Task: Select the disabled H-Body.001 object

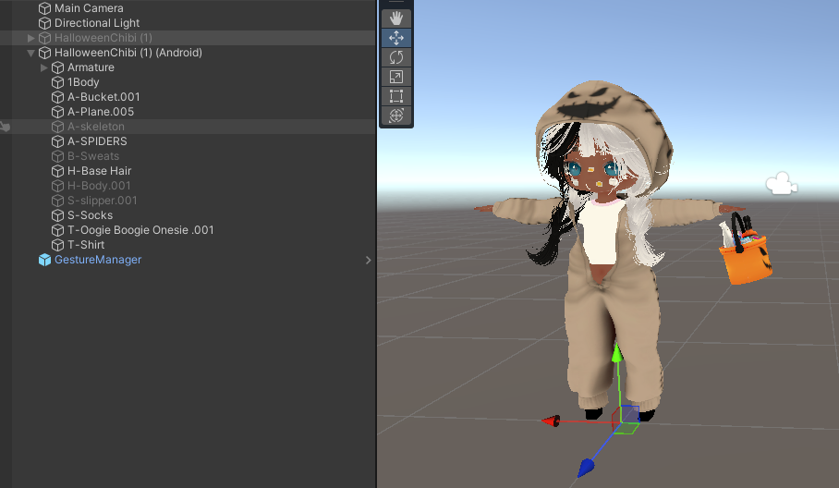Action: coord(99,186)
